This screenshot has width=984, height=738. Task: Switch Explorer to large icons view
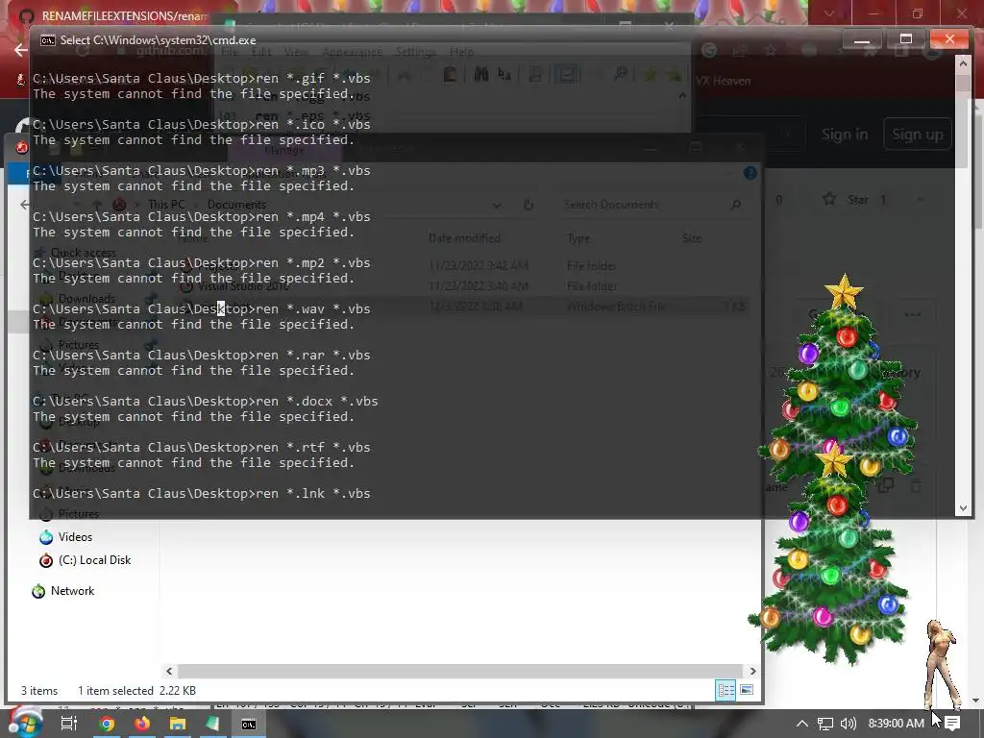click(746, 690)
